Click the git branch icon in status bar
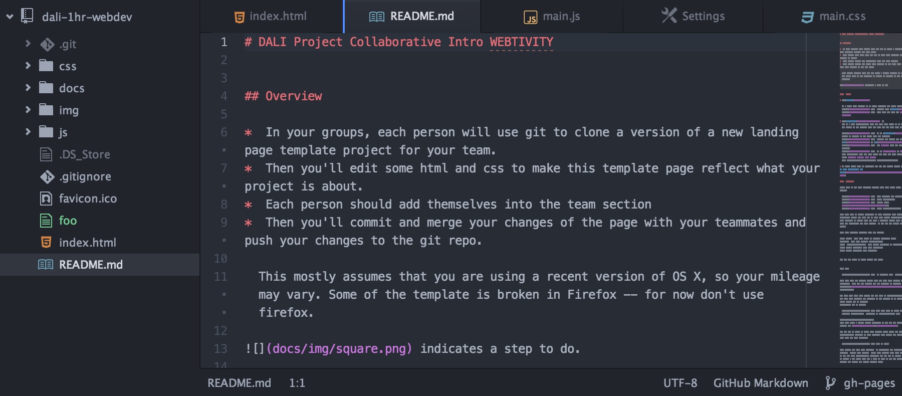902x396 pixels. pyautogui.click(x=830, y=383)
